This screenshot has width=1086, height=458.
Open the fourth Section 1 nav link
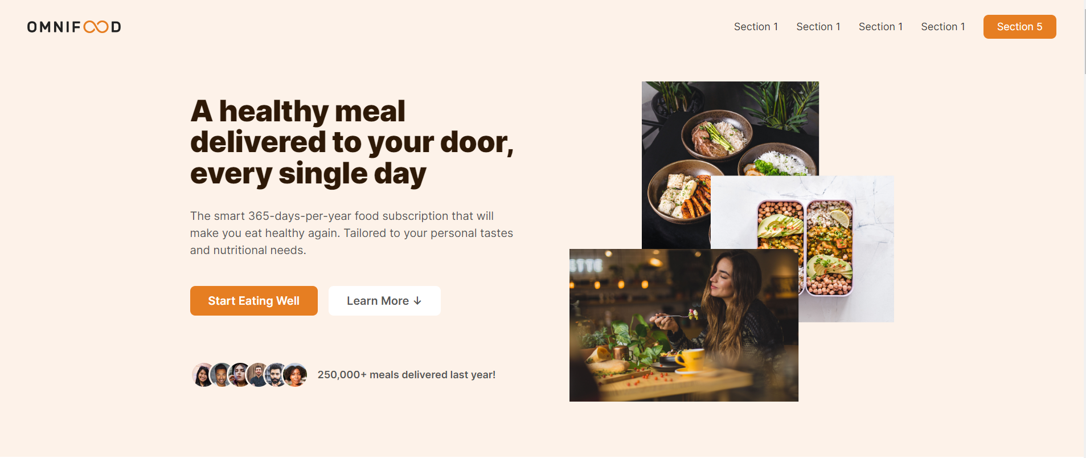click(x=943, y=27)
